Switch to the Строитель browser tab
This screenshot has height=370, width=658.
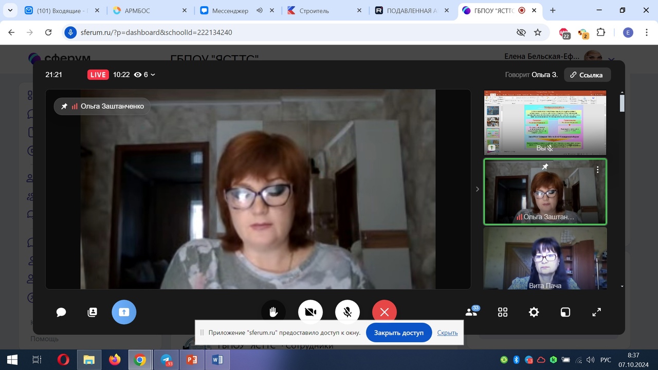[314, 10]
